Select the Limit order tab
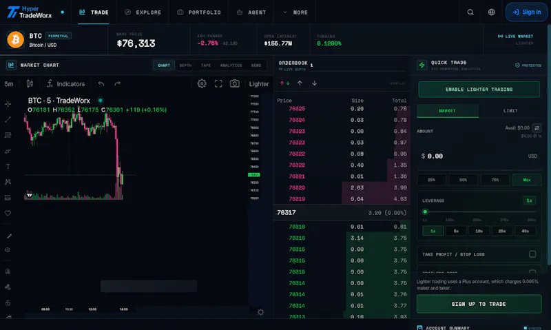This screenshot has width=551, height=330. click(x=510, y=111)
